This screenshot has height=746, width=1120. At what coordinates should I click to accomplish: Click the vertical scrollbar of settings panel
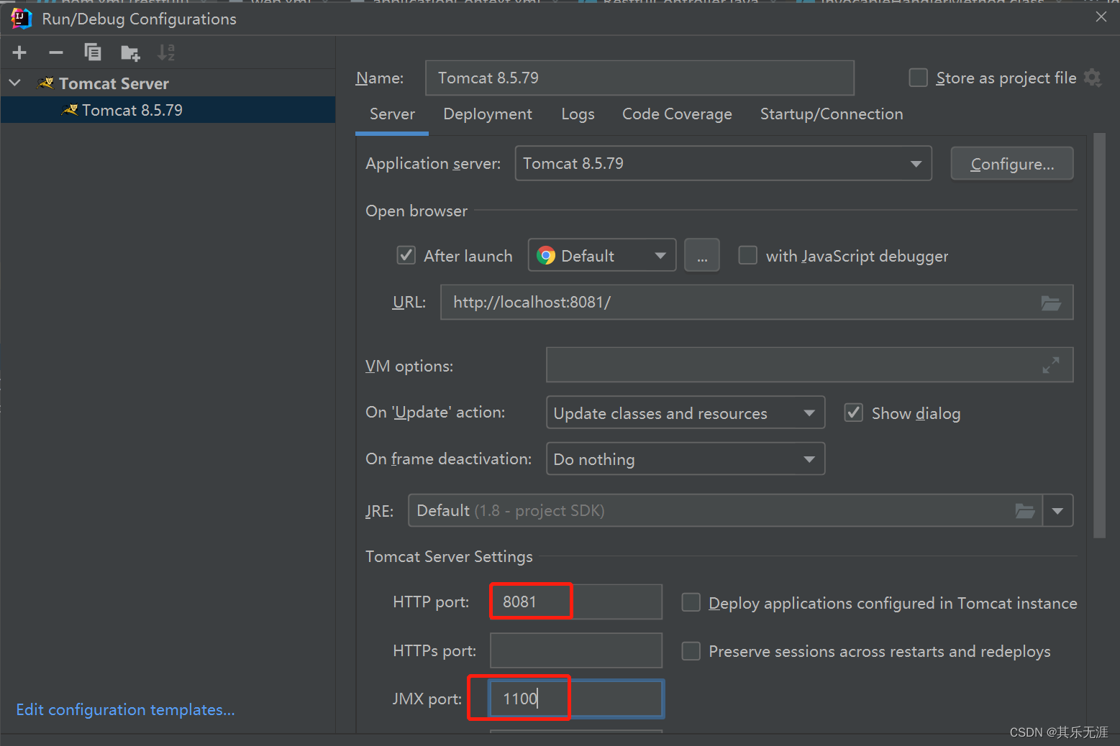[x=1099, y=335]
